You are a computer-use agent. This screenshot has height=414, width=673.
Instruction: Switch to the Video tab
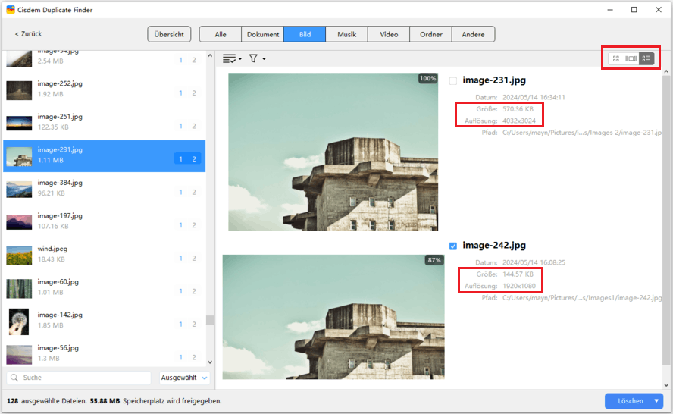point(389,34)
